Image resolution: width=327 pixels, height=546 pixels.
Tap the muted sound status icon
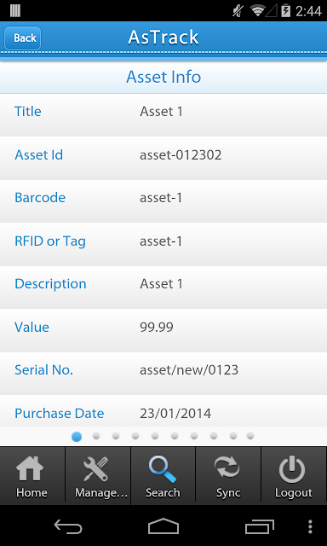click(x=238, y=11)
